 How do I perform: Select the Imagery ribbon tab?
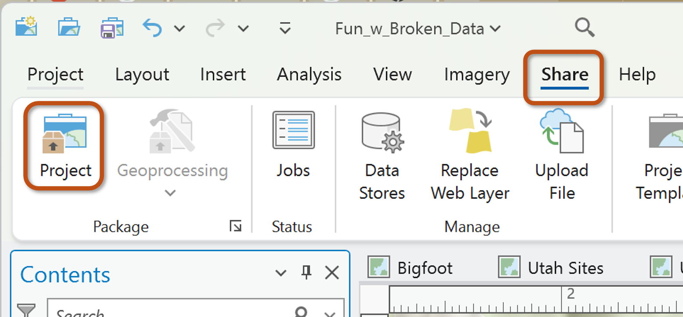click(477, 75)
